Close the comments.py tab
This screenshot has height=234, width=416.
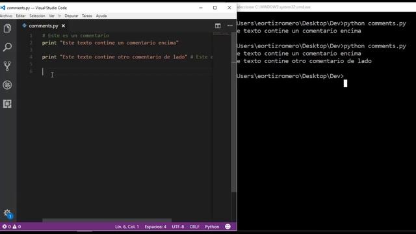click(63, 26)
